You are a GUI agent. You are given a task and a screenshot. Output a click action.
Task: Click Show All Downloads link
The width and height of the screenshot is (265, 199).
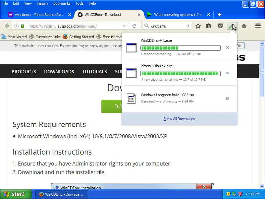[x=179, y=119]
